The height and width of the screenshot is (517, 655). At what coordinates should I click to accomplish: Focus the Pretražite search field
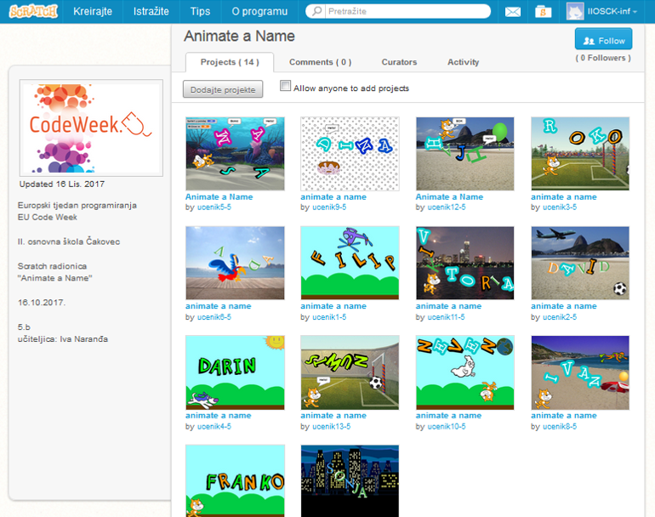(x=397, y=11)
